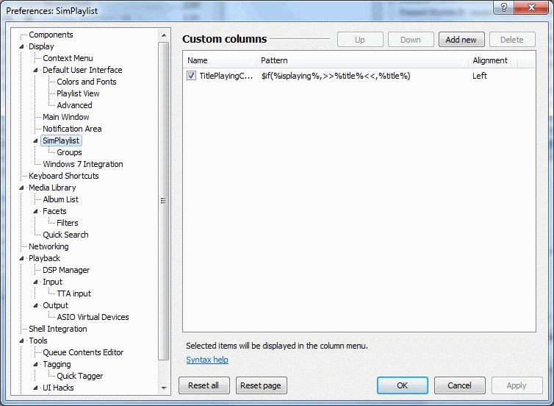Open Shell Integration page

tap(58, 329)
